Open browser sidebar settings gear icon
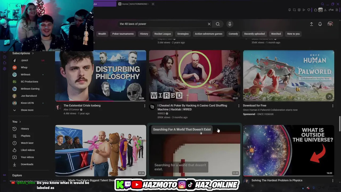341x192 pixels. click(x=5, y=69)
